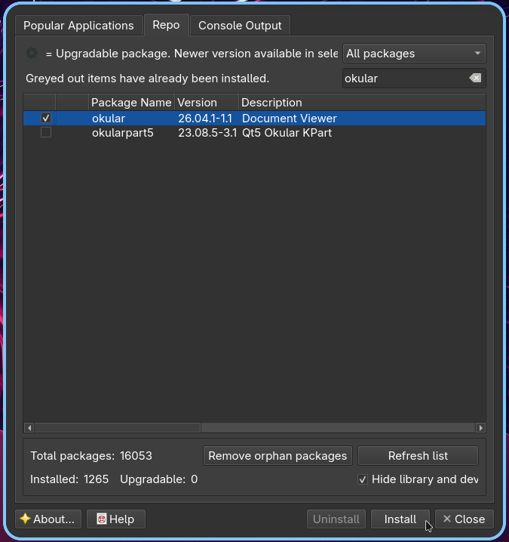This screenshot has width=509, height=542.
Task: Click the horizontal scrollbar thumb
Action: (118, 427)
